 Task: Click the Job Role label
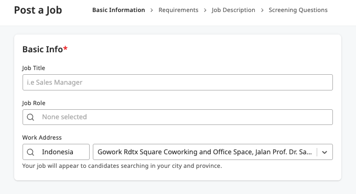click(x=34, y=103)
